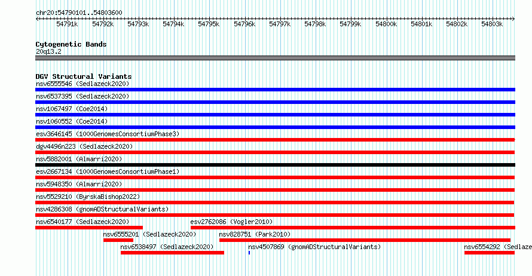Image resolution: width=532 pixels, height=276 pixels.
Task: Open nsv4286308 (gnomADStructuralVariants) label
Action: click(x=102, y=209)
